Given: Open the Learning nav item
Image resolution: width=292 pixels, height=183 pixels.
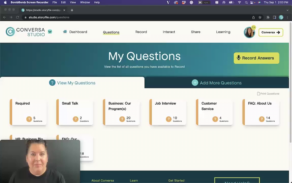Looking at the screenshot, I should click(x=223, y=32).
